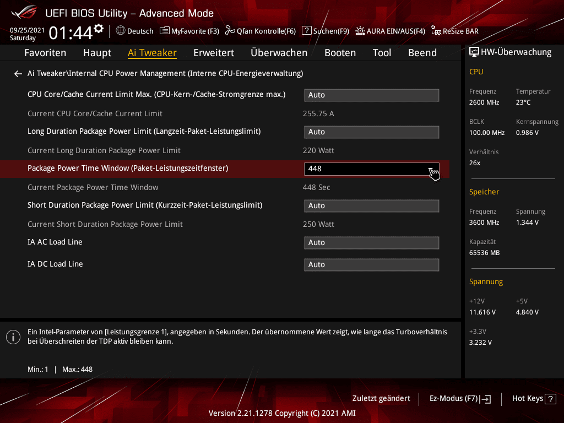The image size is (564, 423).
Task: Click the AURA light icon
Action: click(x=360, y=31)
